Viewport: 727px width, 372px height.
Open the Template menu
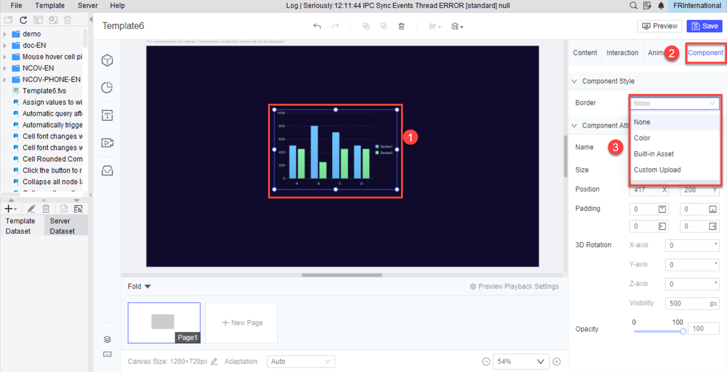50,5
